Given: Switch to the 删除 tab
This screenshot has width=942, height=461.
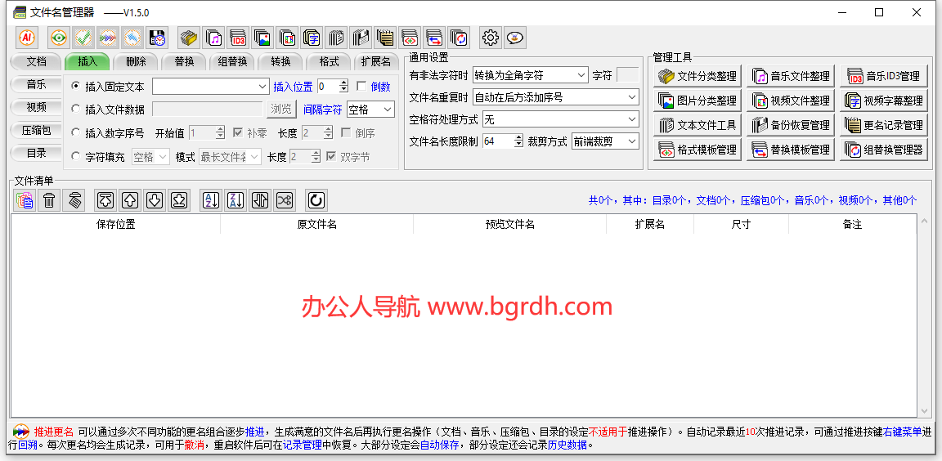Looking at the screenshot, I should (x=136, y=61).
